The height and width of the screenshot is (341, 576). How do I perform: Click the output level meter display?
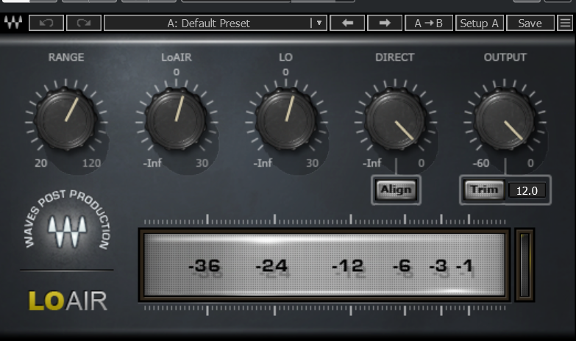(x=324, y=265)
